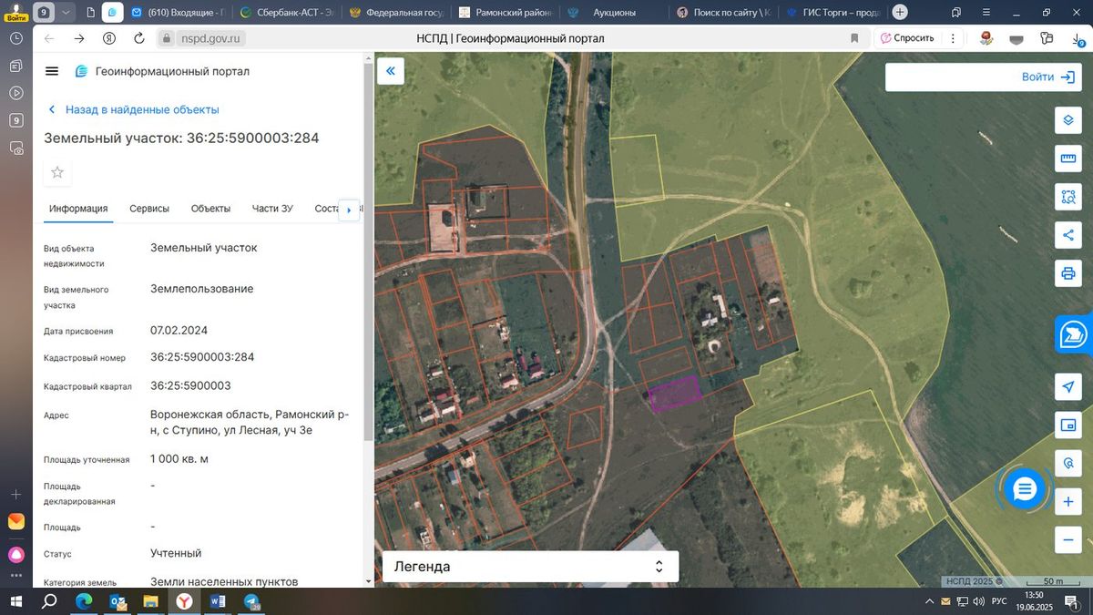Switch to the Сервисы tab
Image resolution: width=1093 pixels, height=615 pixels.
[149, 209]
